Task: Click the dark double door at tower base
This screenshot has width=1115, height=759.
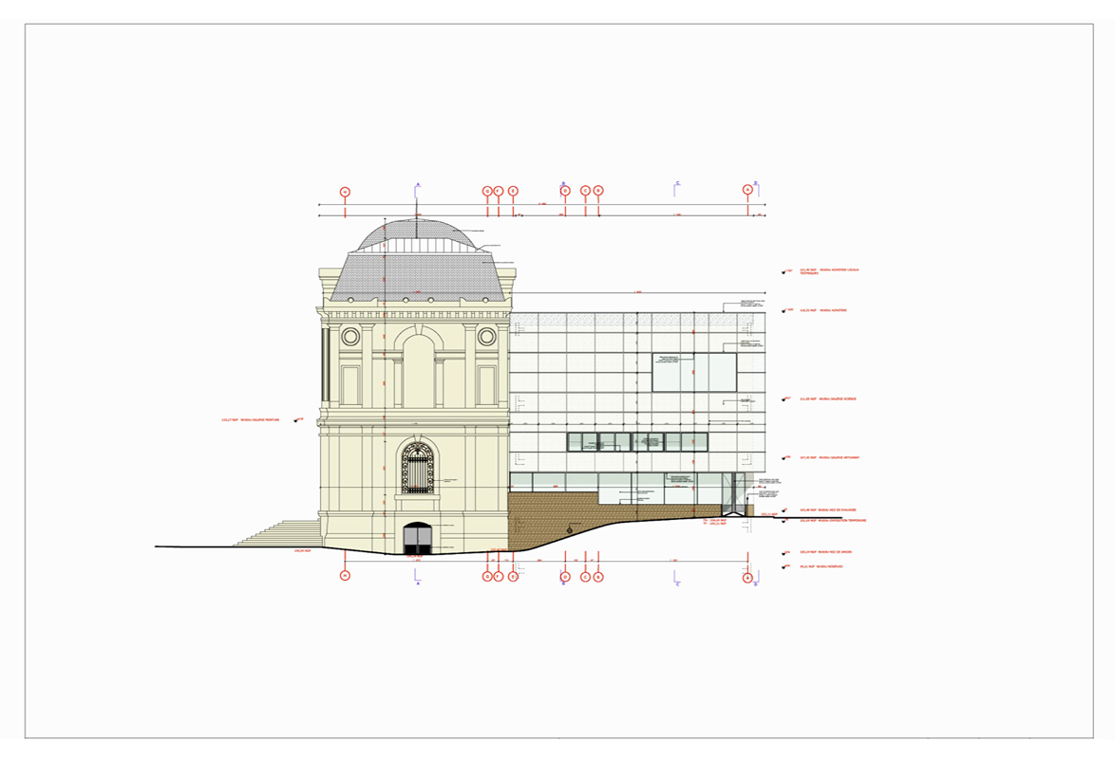Action: [419, 539]
